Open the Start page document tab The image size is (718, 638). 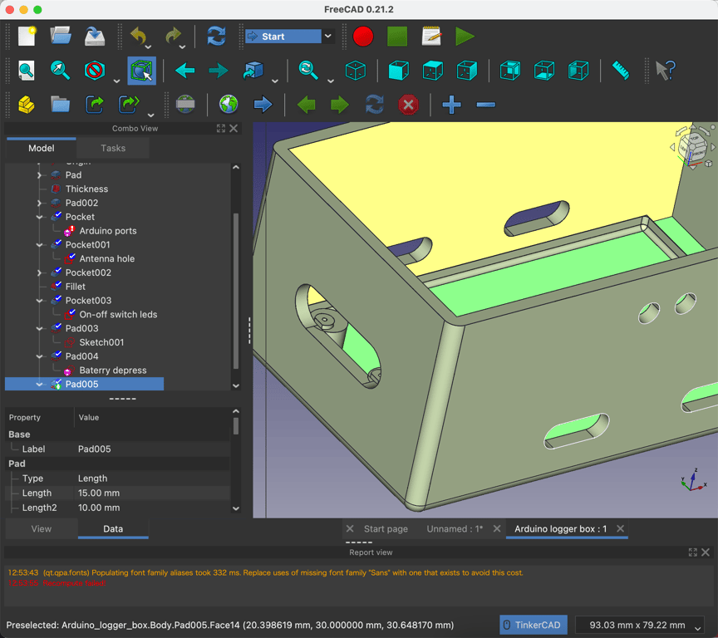(x=386, y=529)
